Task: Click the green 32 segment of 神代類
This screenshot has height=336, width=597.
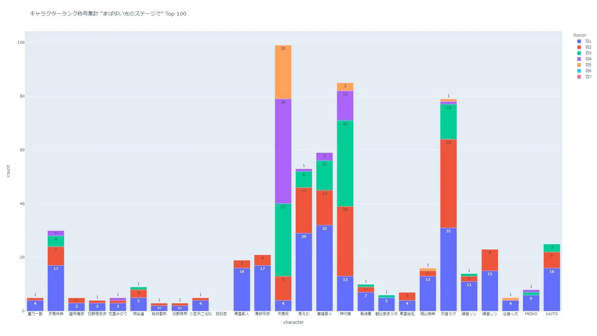Action: [x=345, y=163]
